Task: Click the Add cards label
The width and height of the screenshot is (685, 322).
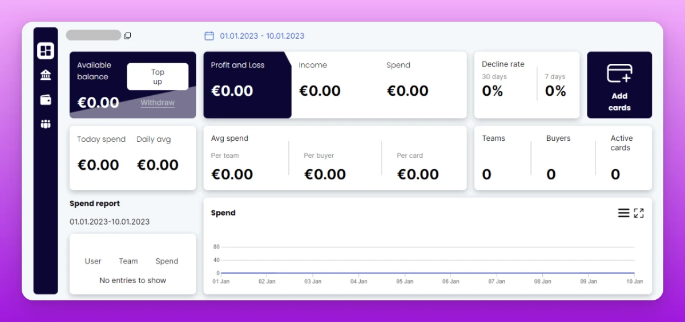Action: point(619,101)
